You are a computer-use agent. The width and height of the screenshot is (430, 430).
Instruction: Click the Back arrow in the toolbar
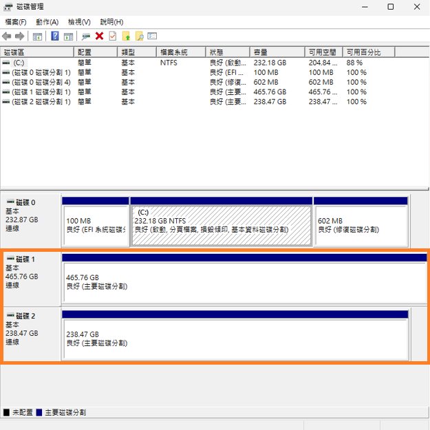pyautogui.click(x=7, y=36)
